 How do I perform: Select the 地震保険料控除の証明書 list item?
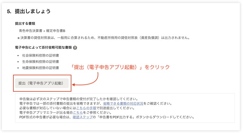tap(40, 68)
